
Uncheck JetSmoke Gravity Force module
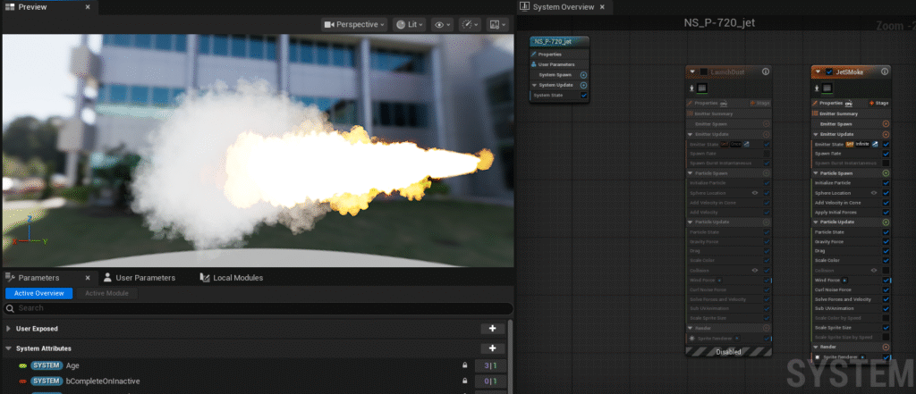[886, 241]
